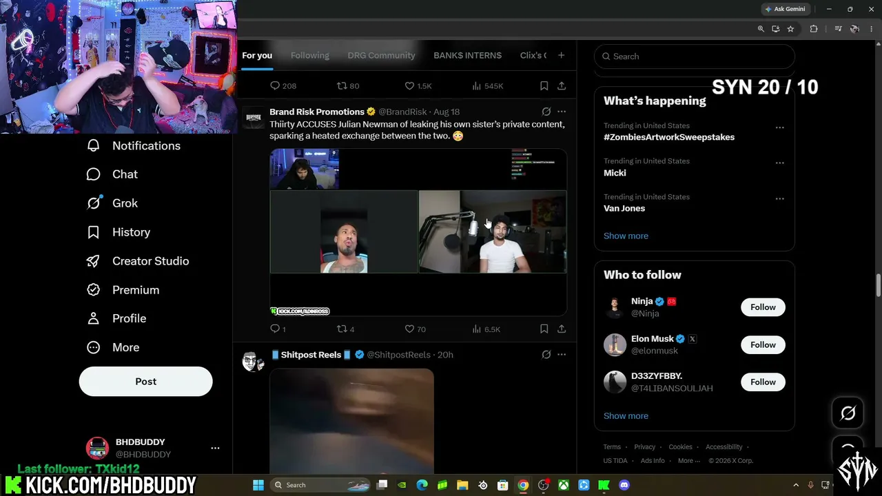This screenshot has height=496, width=882.
Task: Expand the More sidebar menu
Action: [x=113, y=347]
